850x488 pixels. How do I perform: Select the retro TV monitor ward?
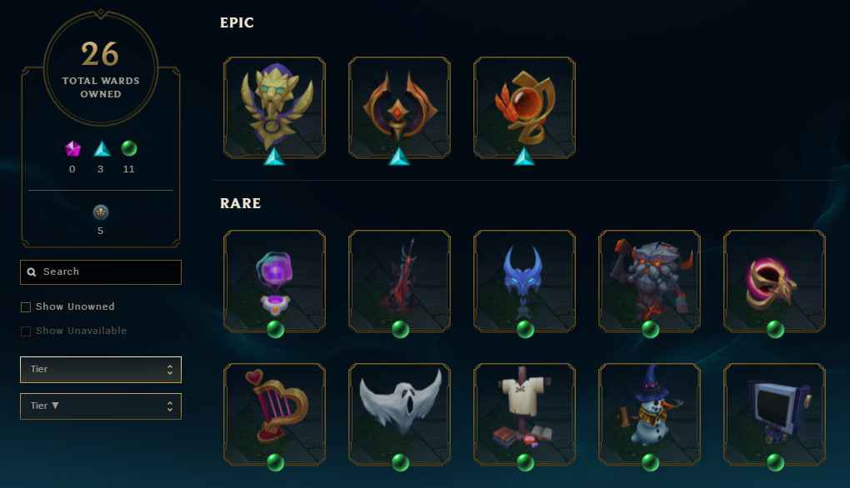tap(775, 415)
